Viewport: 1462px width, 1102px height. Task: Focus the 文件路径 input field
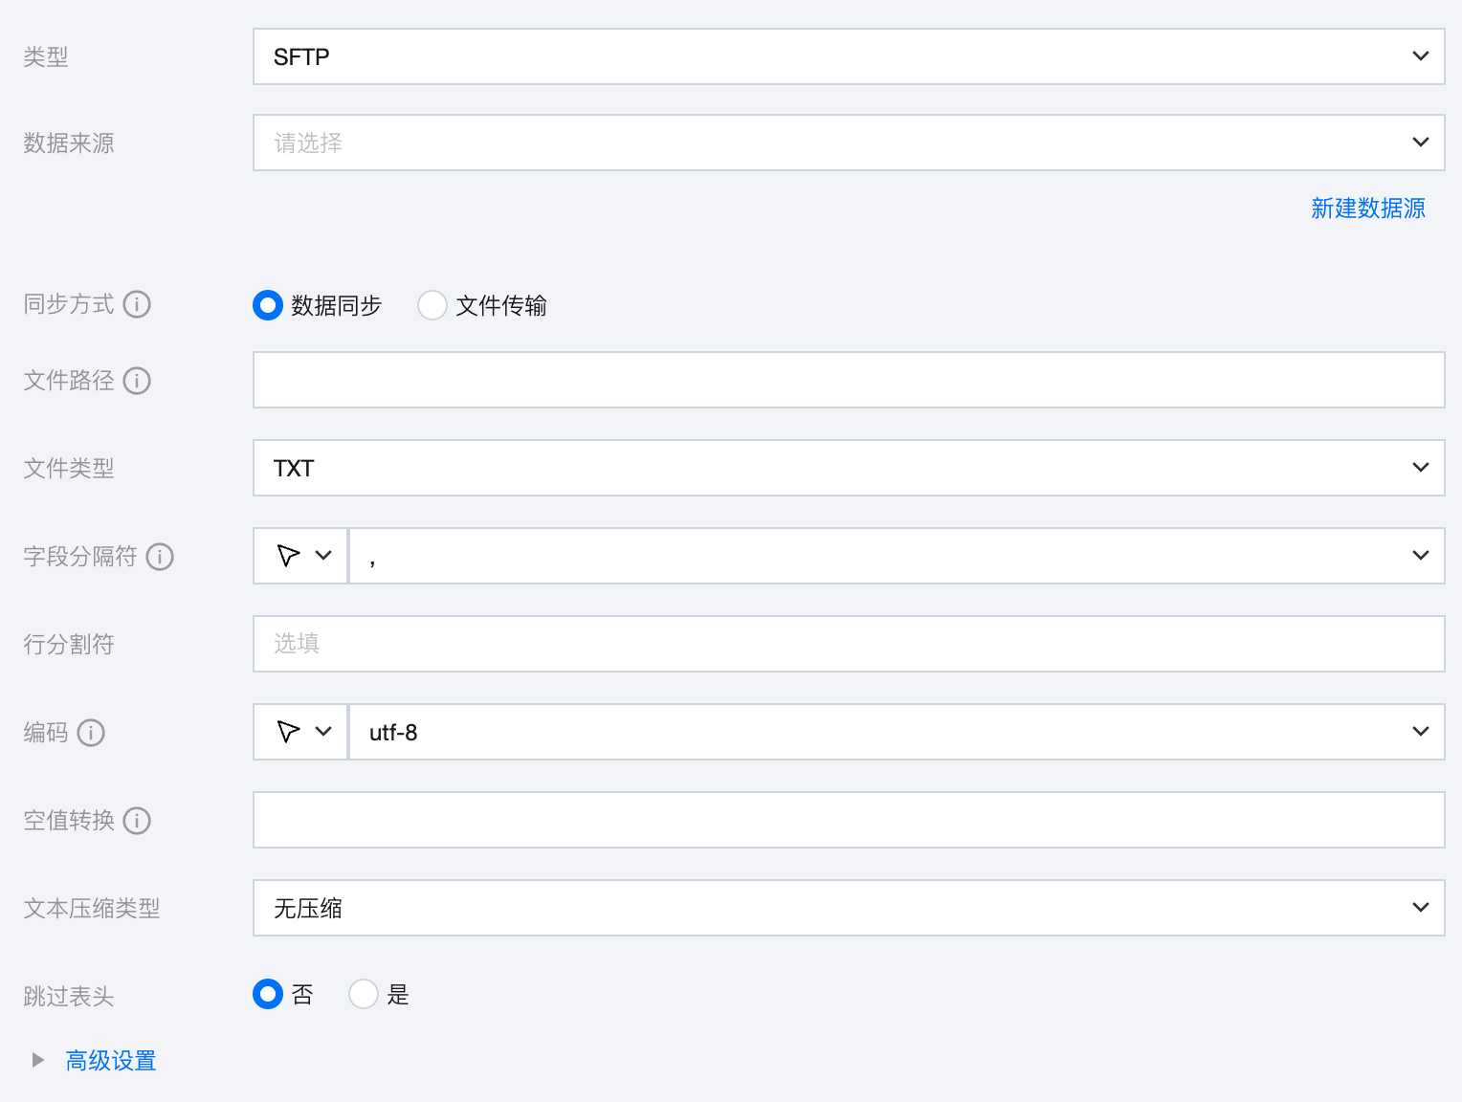point(849,380)
